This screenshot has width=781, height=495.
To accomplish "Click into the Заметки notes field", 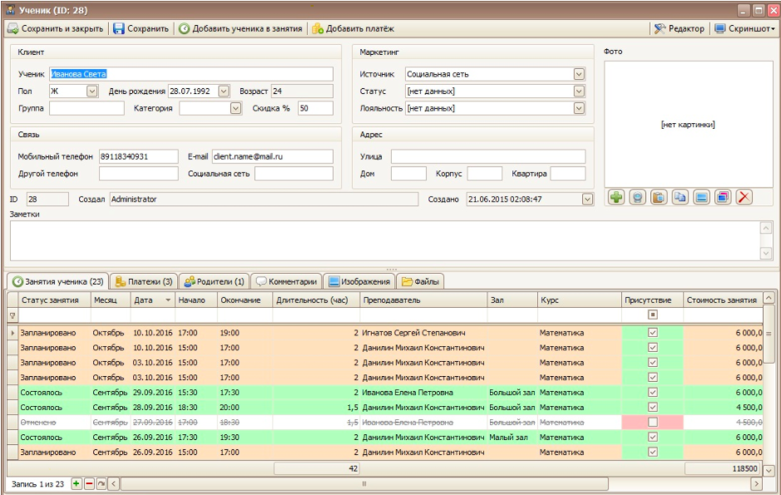I will tap(383, 240).
